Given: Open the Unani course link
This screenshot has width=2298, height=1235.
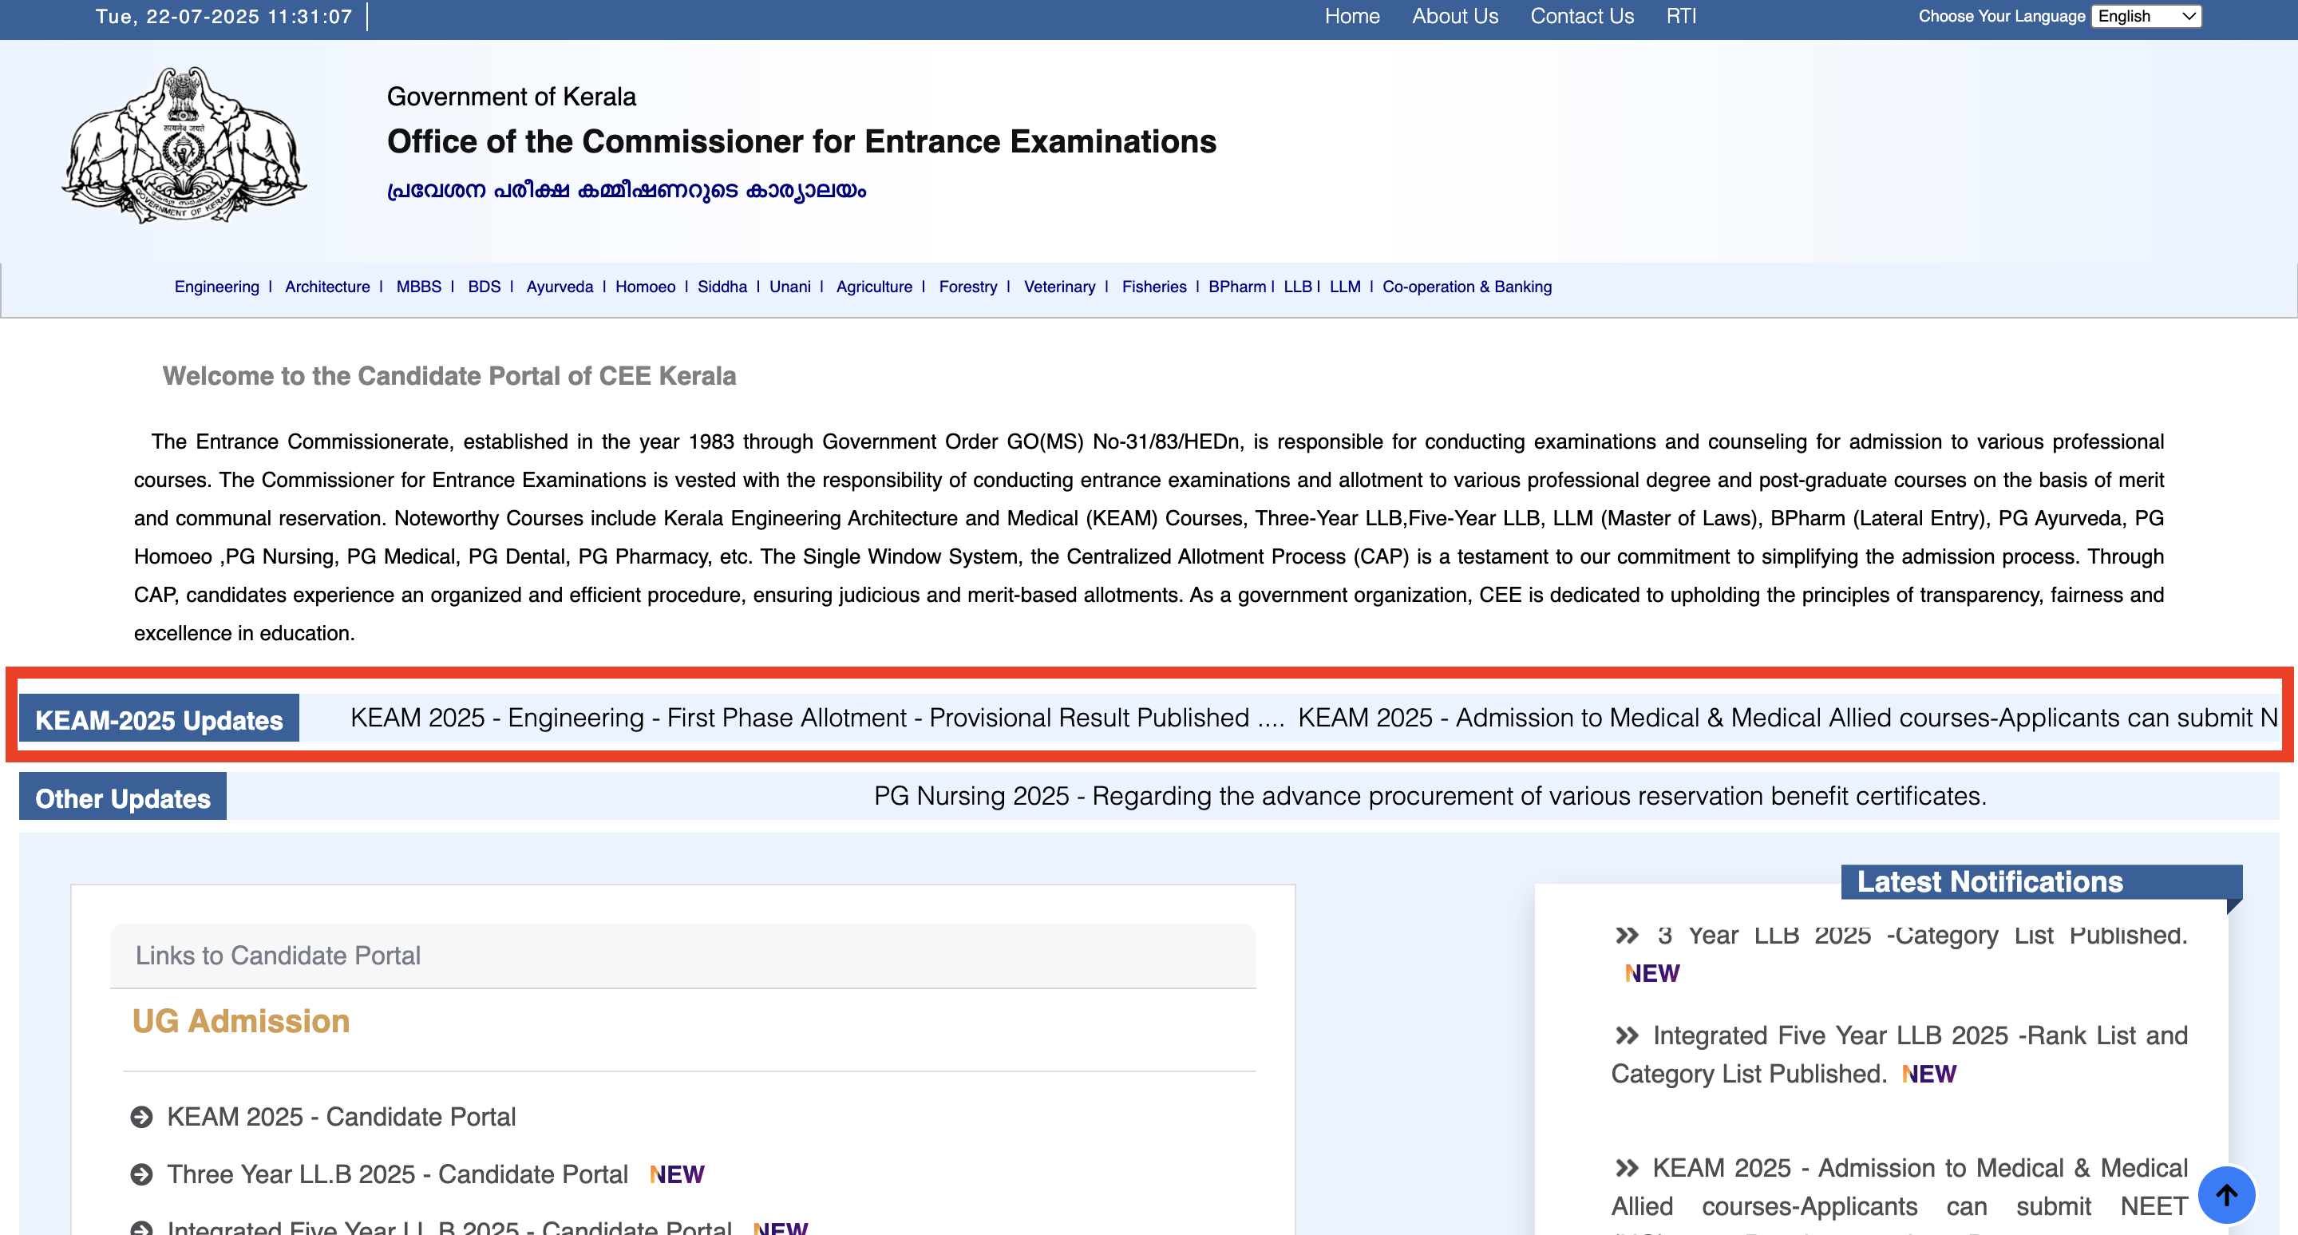Looking at the screenshot, I should coord(789,287).
